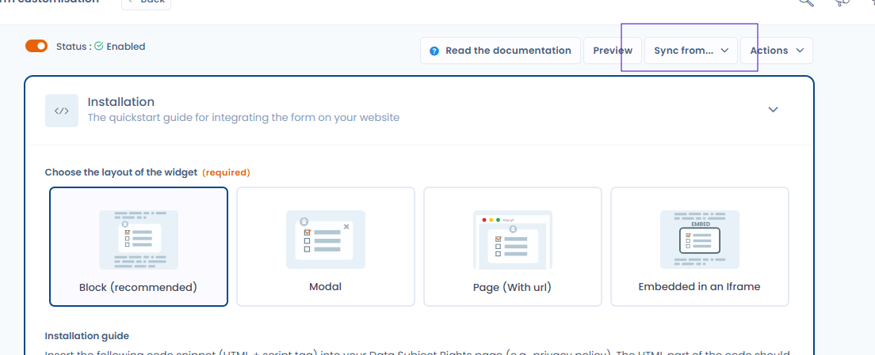Open the Actions dropdown menu
Viewport: 875px width, 355px height.
(776, 51)
